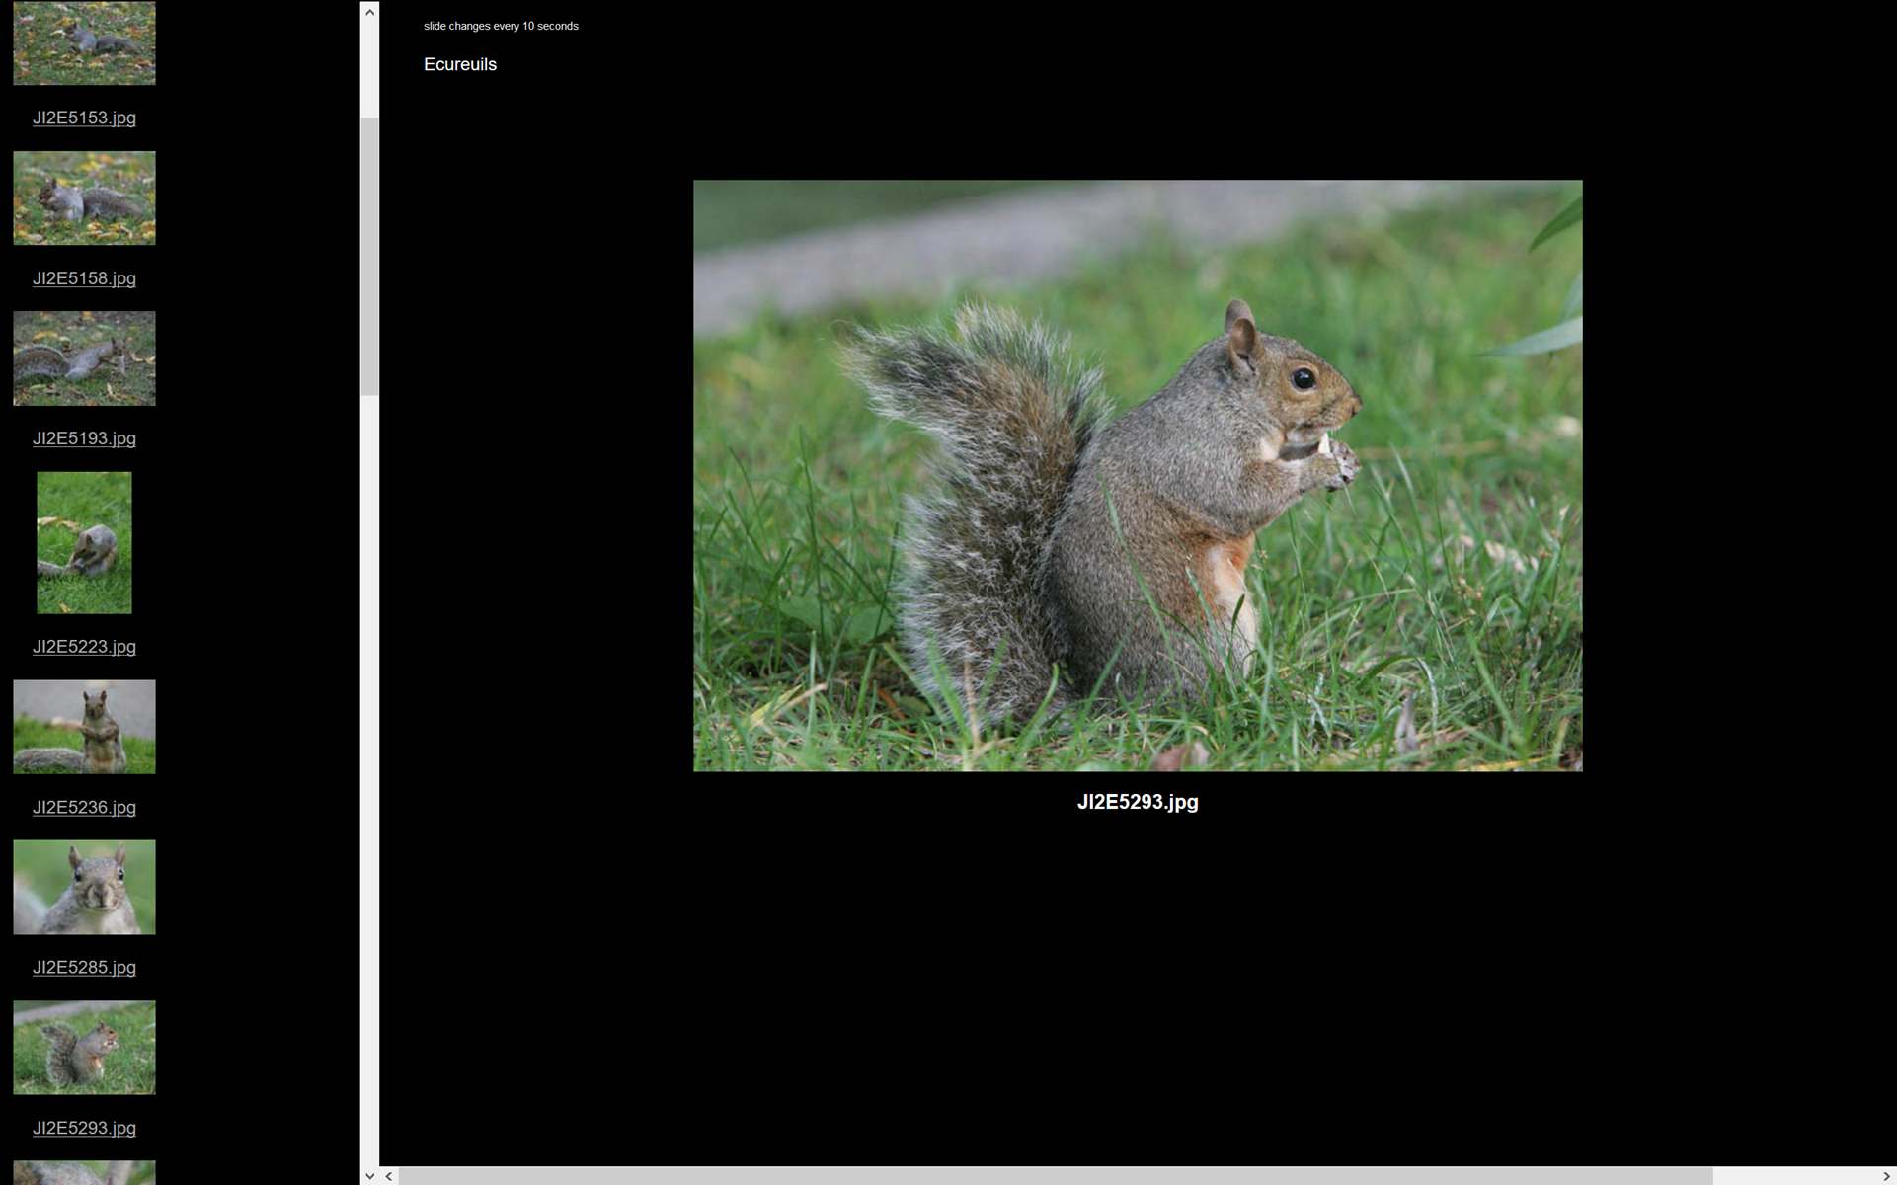Viewport: 1897px width, 1185px height.
Task: Click the horizontal scrollbar right arrow
Action: pyautogui.click(x=1886, y=1175)
